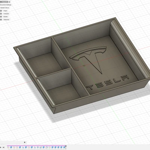This screenshot has height=150, width=150.
Task: Activate the radio button beside Tray v6
Action: pyautogui.click(x=9, y=2)
